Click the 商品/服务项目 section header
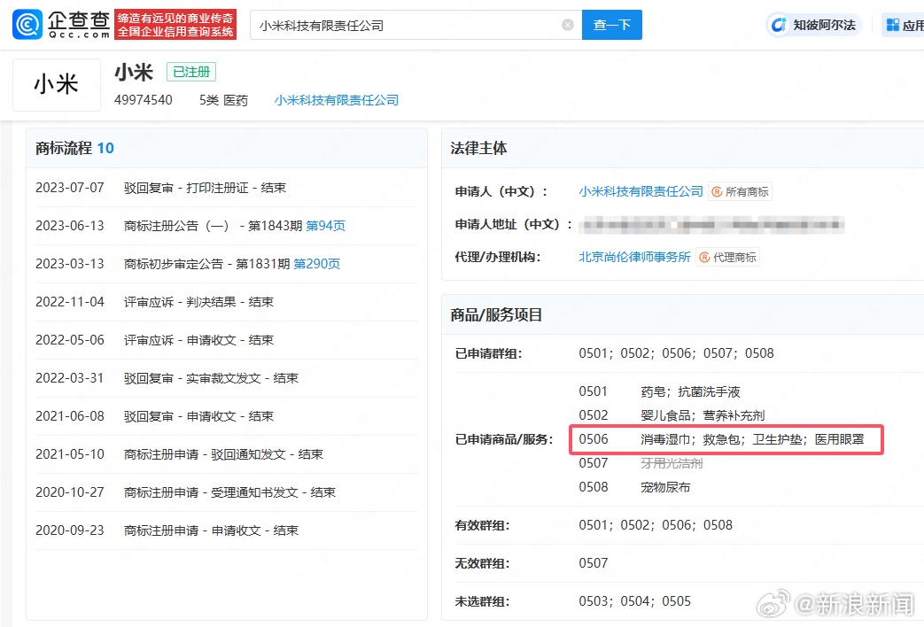The image size is (924, 627). point(496,314)
